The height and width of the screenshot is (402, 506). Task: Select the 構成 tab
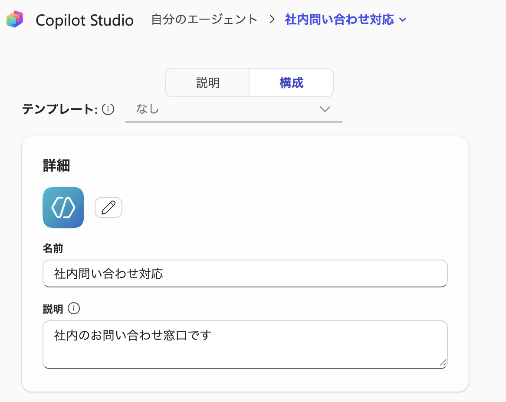[291, 82]
